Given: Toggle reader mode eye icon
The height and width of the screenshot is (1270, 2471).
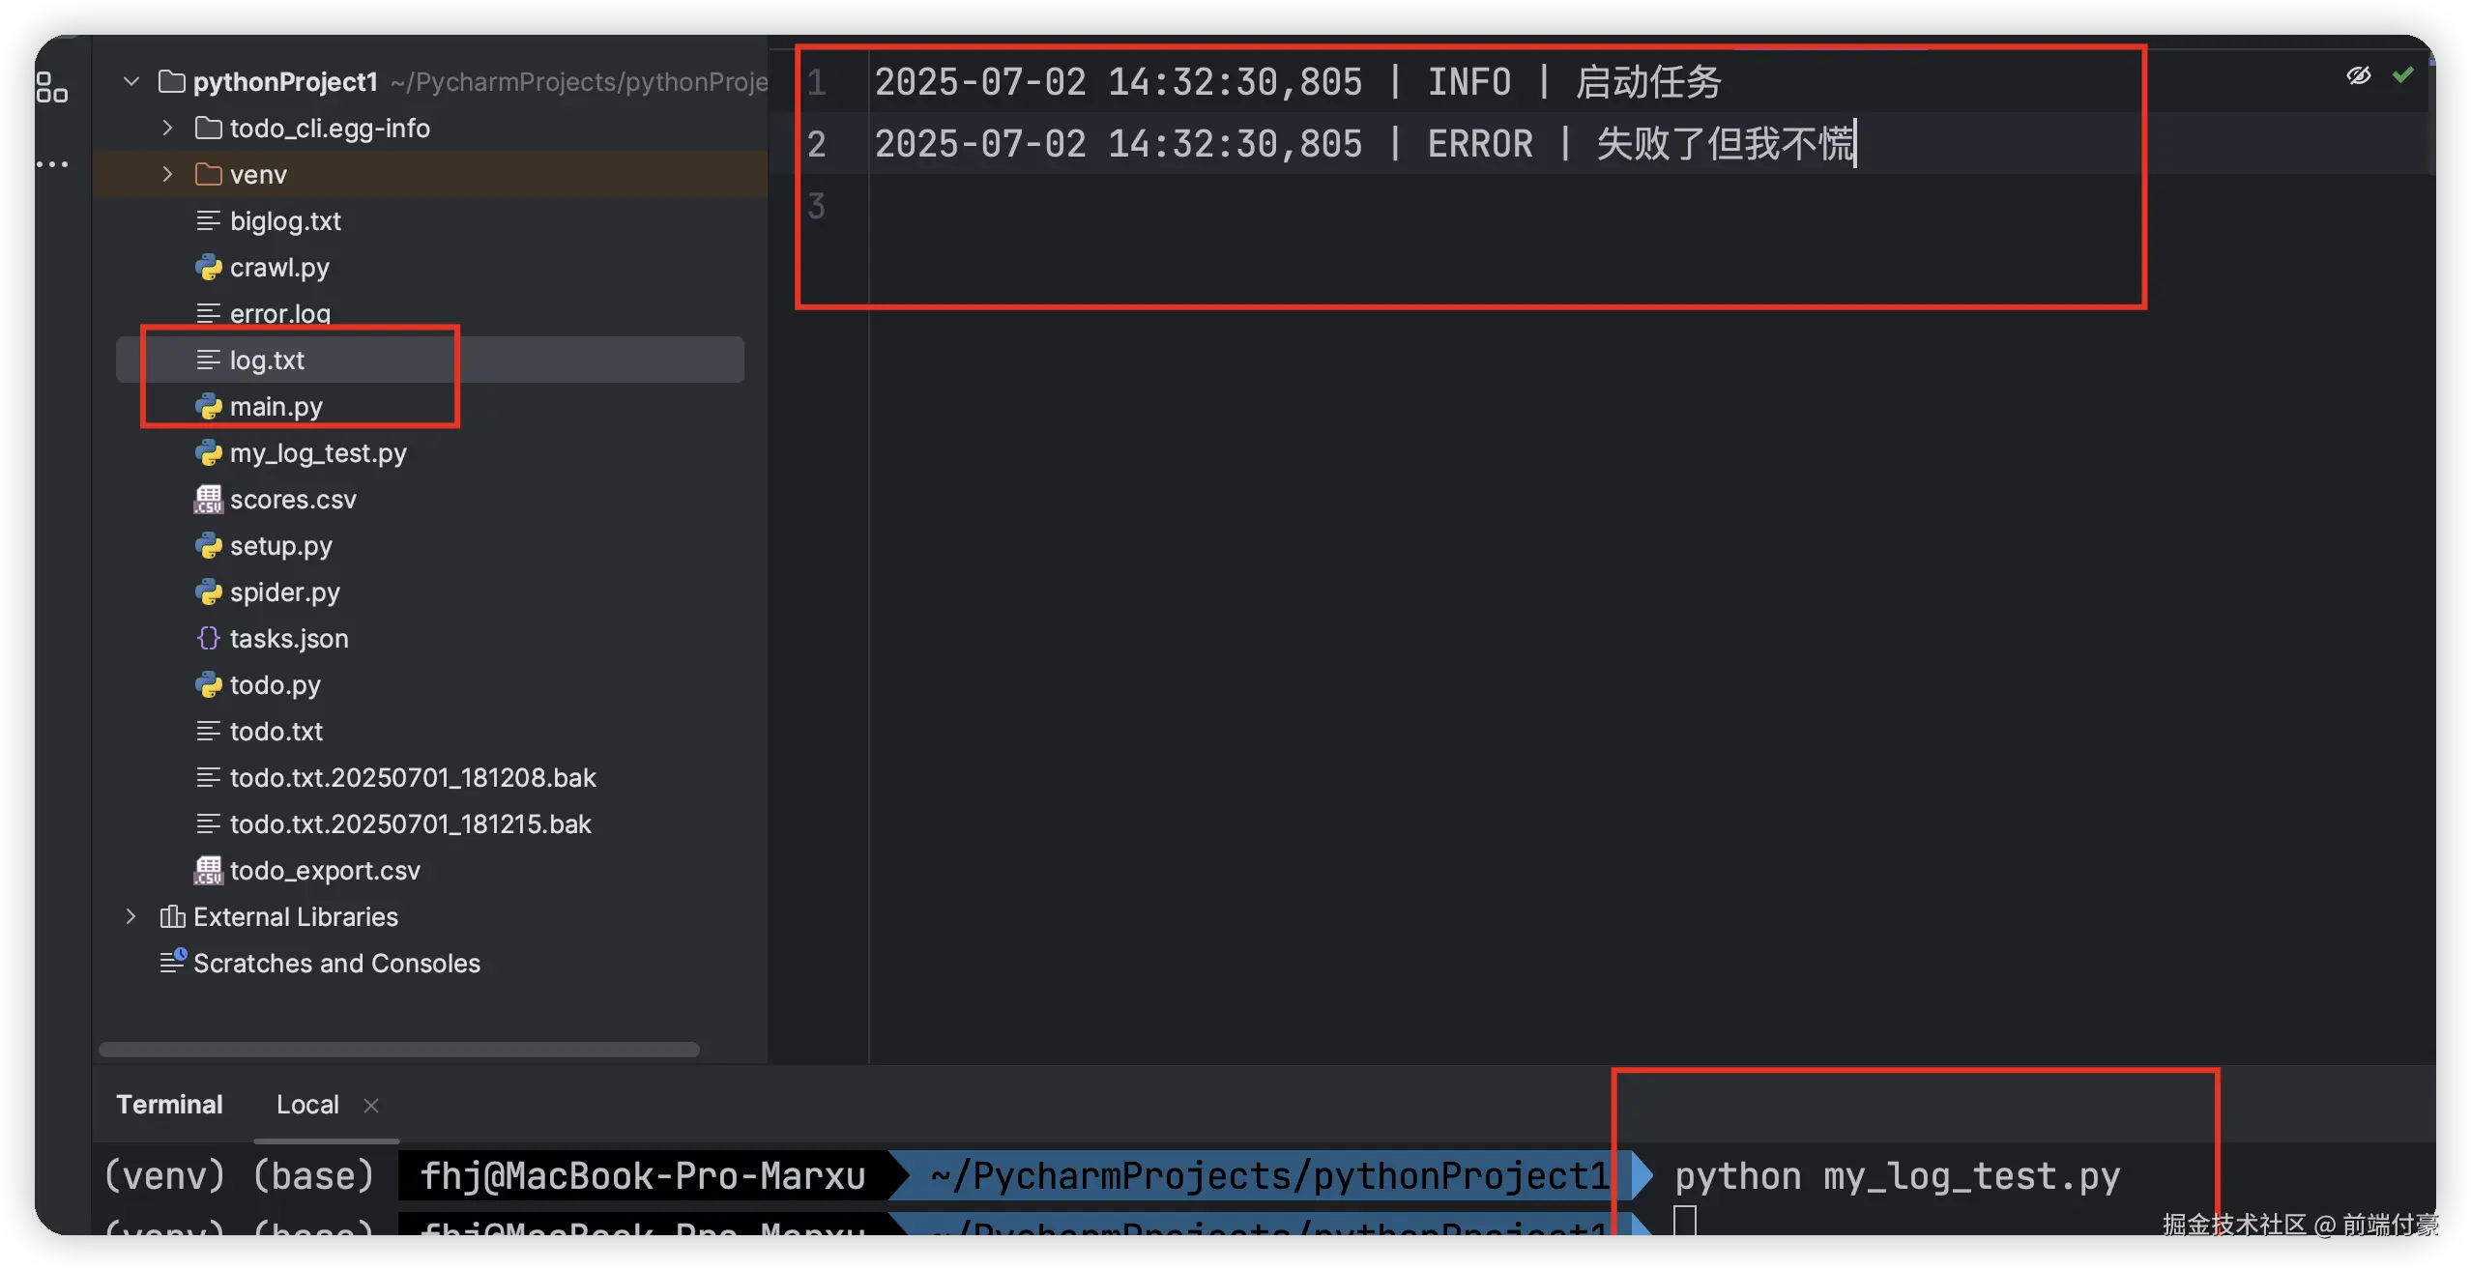Looking at the screenshot, I should point(2358,75).
